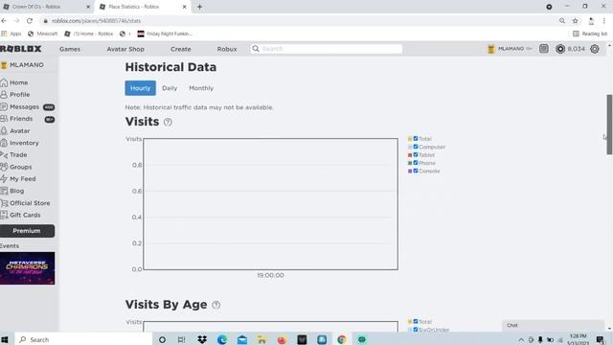Open the Windows Start menu
The height and width of the screenshot is (345, 613).
coord(5,339)
